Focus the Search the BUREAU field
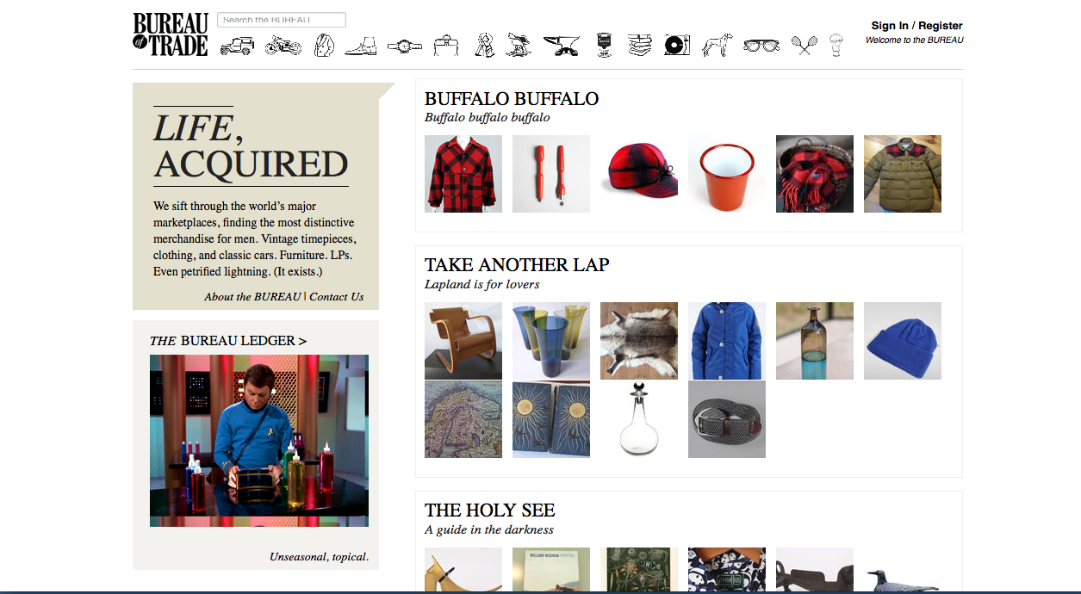The height and width of the screenshot is (594, 1081). [x=282, y=20]
